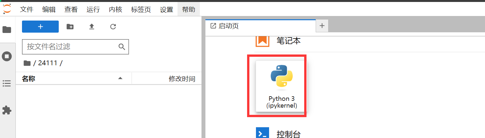Click the launcher icon on 启动页 tab
Screen dimensions: 485x138
coord(213,26)
